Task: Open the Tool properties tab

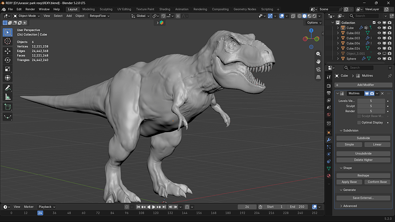Action: click(x=329, y=77)
